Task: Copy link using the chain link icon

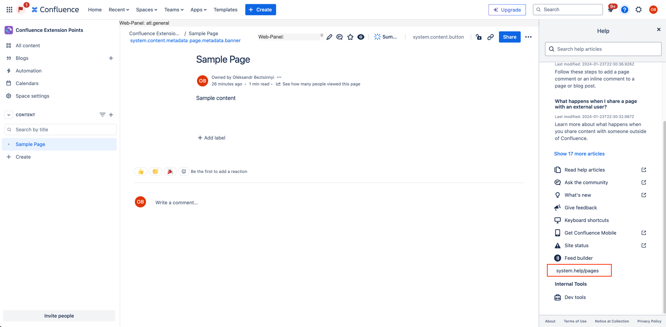Action: pyautogui.click(x=491, y=37)
